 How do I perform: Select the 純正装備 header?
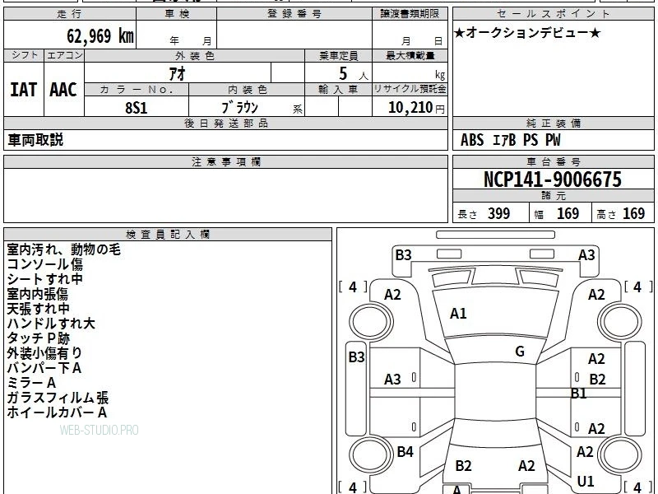[553, 123]
